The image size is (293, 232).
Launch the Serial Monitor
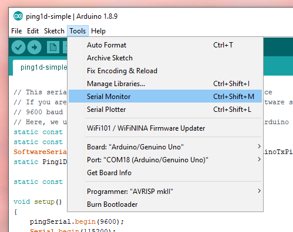tap(165, 96)
